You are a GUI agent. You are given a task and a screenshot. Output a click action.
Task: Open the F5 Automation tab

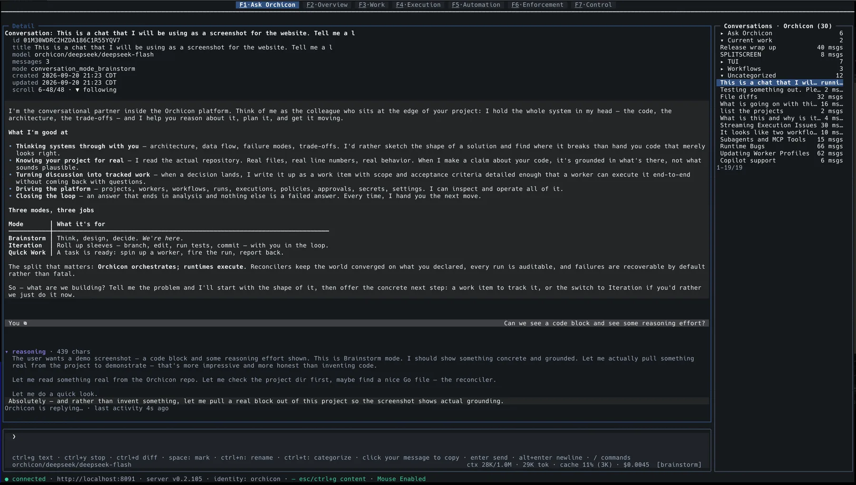coord(476,5)
